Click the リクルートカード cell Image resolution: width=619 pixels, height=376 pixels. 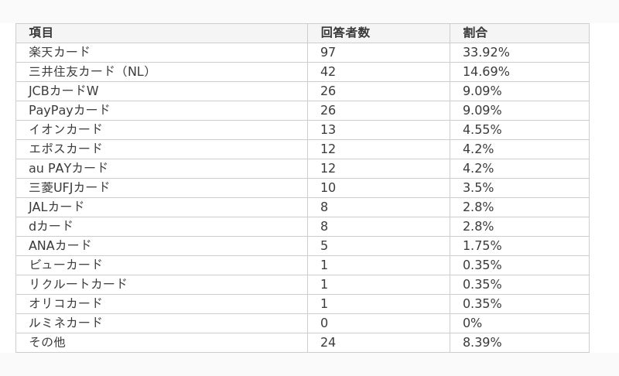162,284
